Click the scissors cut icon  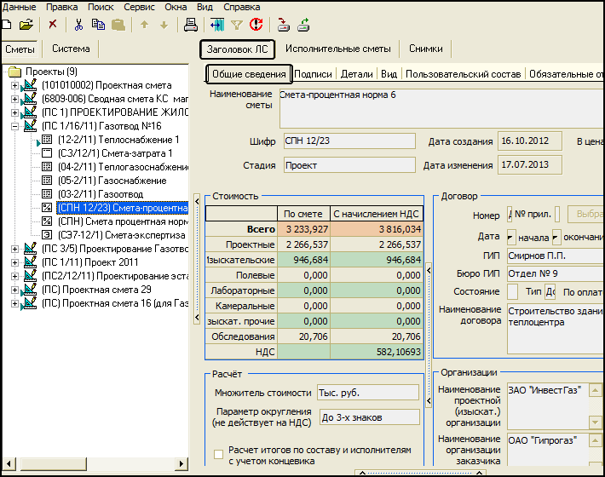coord(78,25)
